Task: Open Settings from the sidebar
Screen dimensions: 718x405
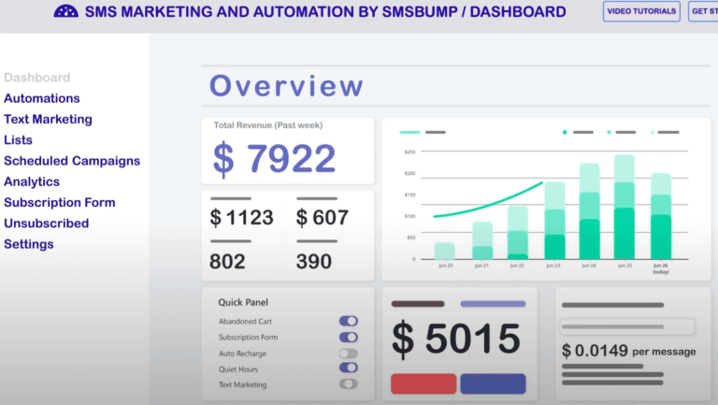Action: pos(29,244)
